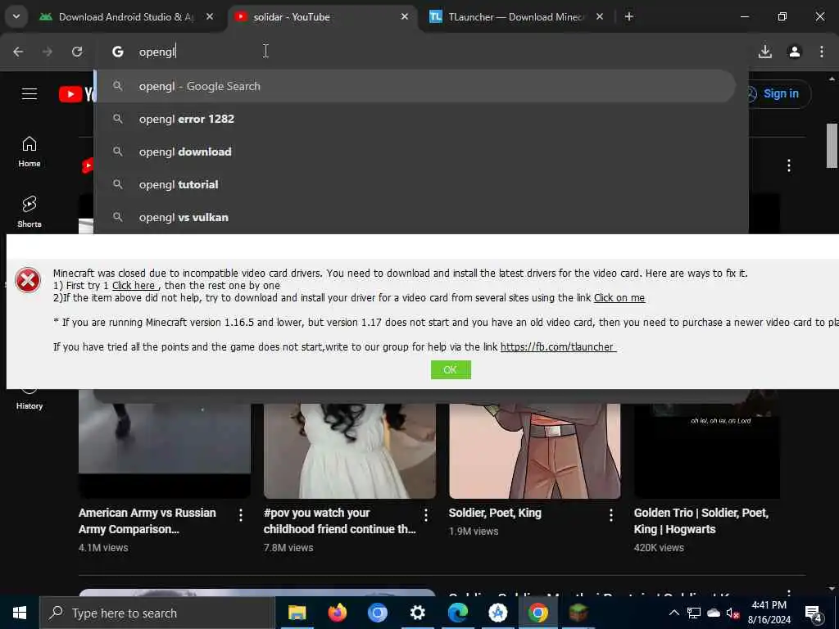
Task: Open Settings gear from taskbar
Action: [x=417, y=613]
